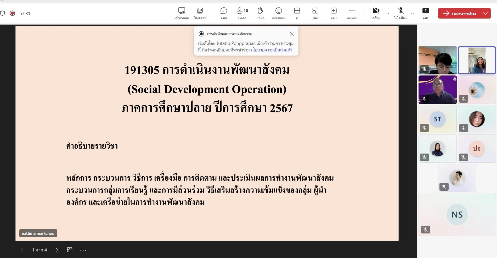The image size is (497, 258).
Task: Open reactions menu (ตอบสนอง)
Action: click(x=279, y=13)
